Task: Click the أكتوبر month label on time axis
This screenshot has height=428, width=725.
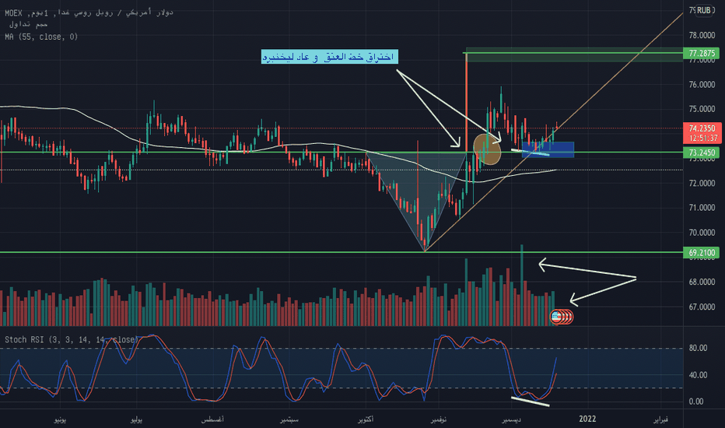Action: pyautogui.click(x=366, y=419)
